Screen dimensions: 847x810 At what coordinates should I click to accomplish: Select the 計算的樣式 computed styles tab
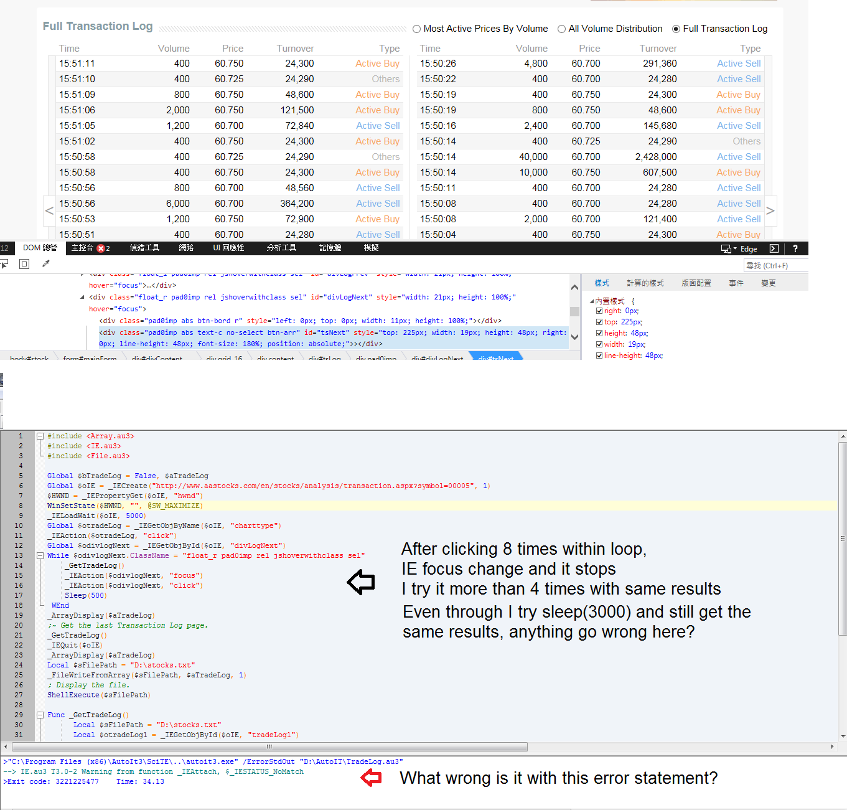coord(645,283)
